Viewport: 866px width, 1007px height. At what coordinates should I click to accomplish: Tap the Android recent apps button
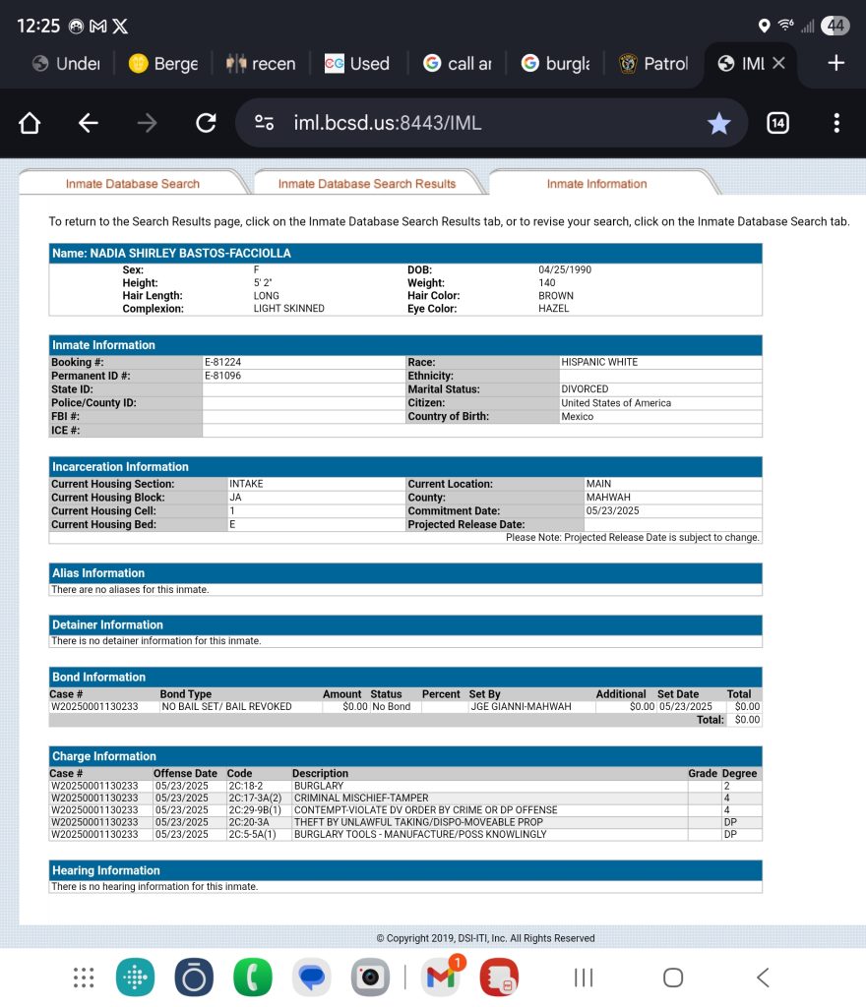tap(584, 977)
